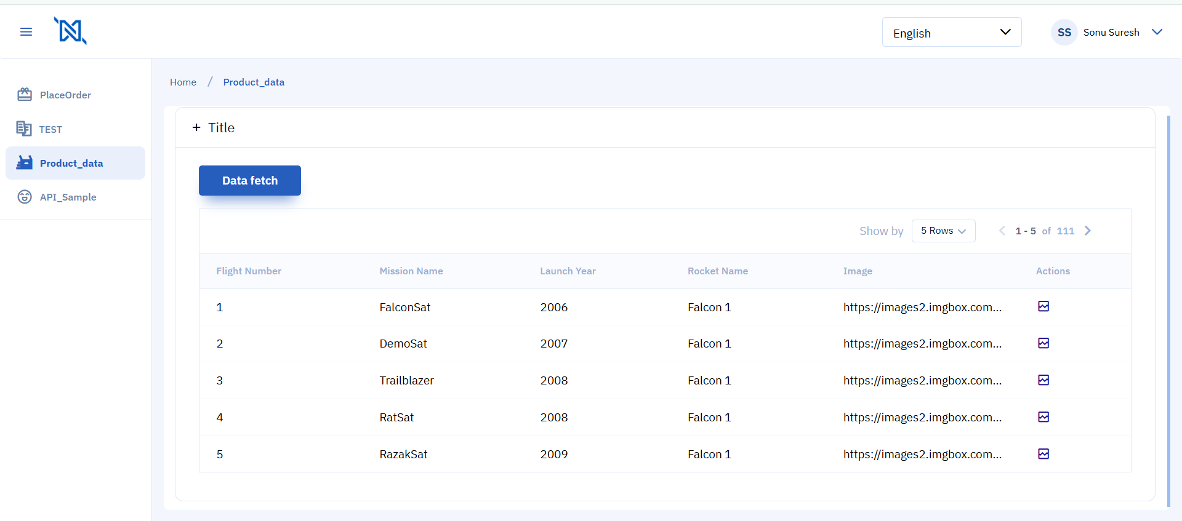The image size is (1182, 521).
Task: Click the RatSat mission name cell
Action: [396, 417]
